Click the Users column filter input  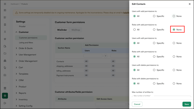click(x=93, y=56)
